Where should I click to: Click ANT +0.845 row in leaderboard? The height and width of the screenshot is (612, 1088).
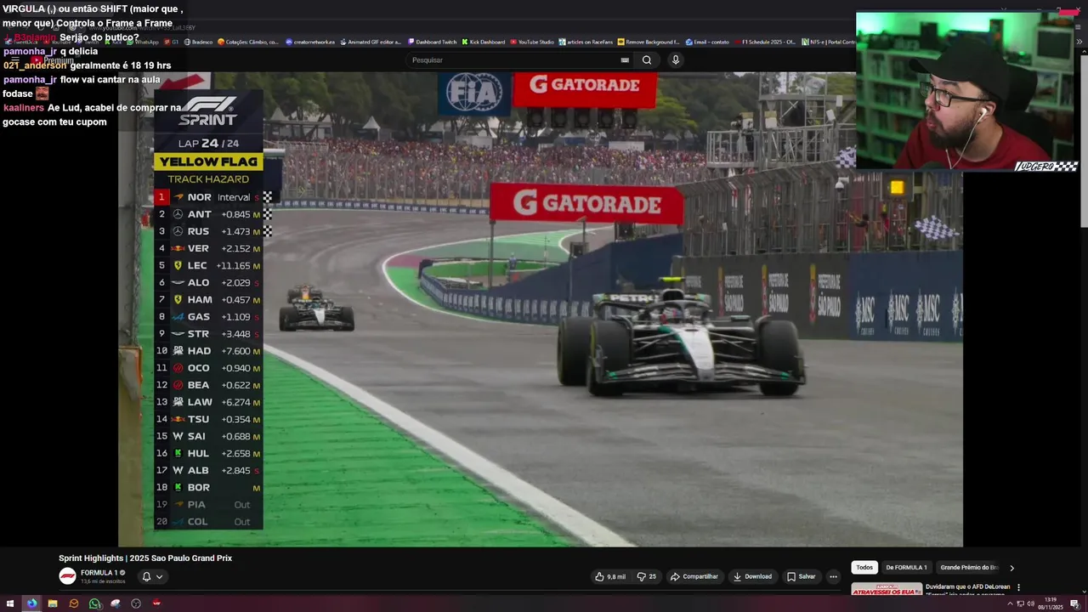(208, 214)
